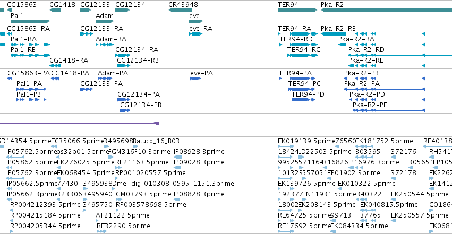The width and height of the screenshot is (452, 234).
Task: Select EST IP09028.3prime
Action: click(x=199, y=162)
